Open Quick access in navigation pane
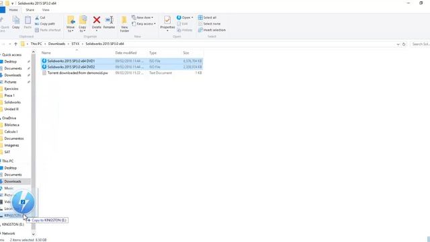Viewport: 430px width, 242px height. (11, 55)
